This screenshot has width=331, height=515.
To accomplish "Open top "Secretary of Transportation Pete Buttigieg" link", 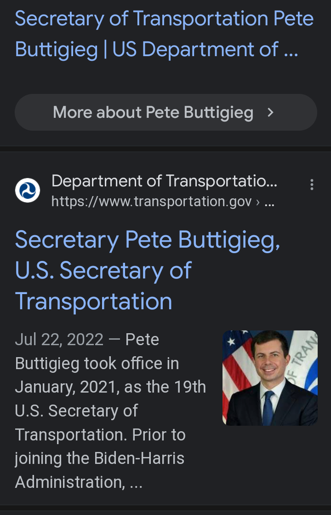I will click(x=164, y=19).
